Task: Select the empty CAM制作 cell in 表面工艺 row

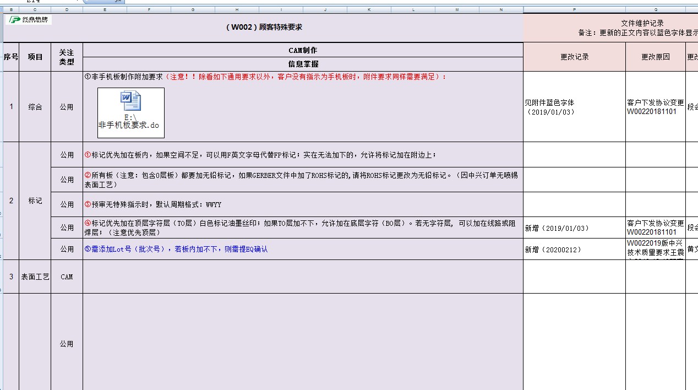Action: (303, 277)
